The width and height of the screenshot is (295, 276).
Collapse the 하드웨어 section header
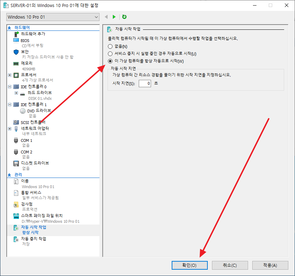(9, 28)
